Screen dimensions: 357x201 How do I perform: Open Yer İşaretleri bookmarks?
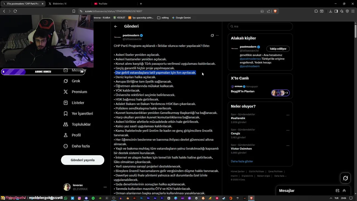pyautogui.click(x=78, y=114)
